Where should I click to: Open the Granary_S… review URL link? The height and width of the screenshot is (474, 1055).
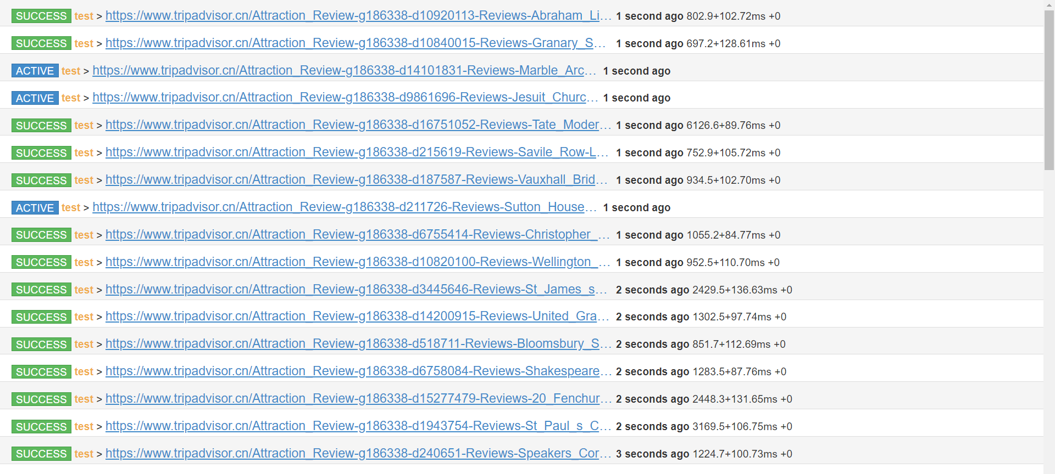point(356,43)
